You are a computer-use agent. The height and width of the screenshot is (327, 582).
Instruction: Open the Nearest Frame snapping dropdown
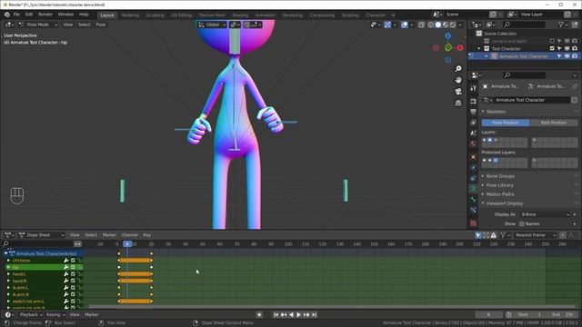(x=535, y=235)
